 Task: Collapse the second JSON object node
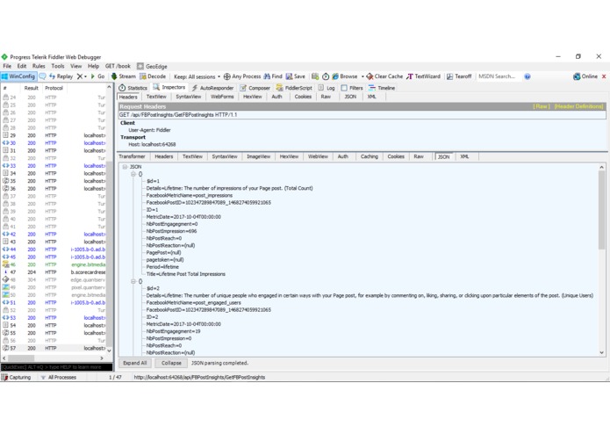pyautogui.click(x=133, y=281)
